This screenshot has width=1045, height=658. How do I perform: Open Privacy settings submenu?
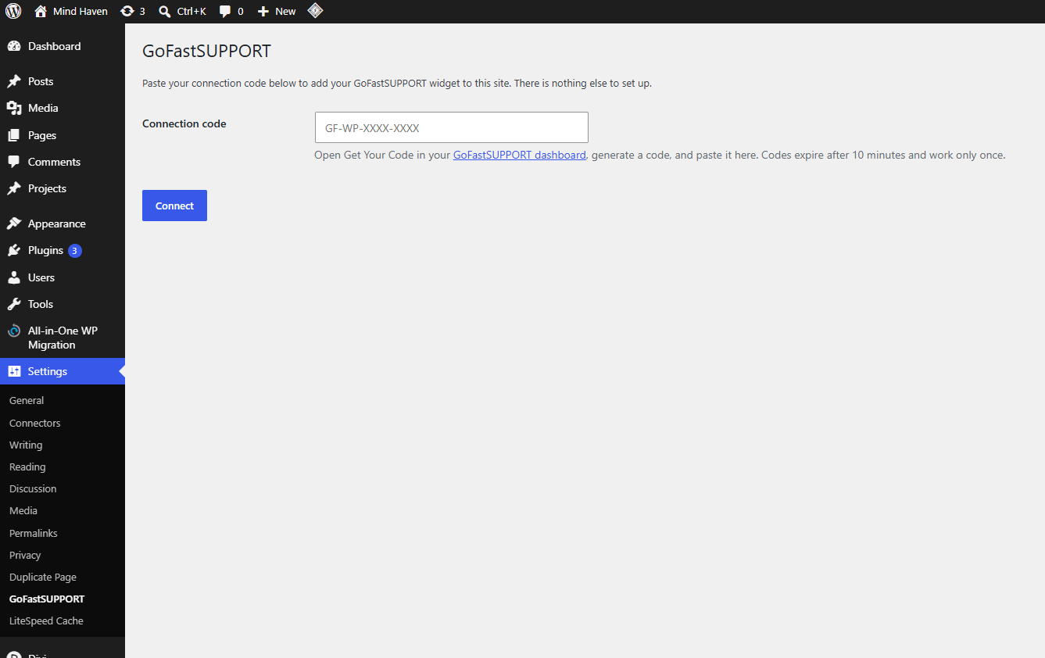click(x=25, y=555)
